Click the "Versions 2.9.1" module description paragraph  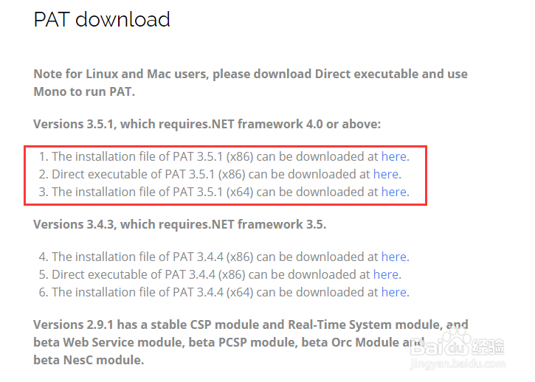pos(236,342)
